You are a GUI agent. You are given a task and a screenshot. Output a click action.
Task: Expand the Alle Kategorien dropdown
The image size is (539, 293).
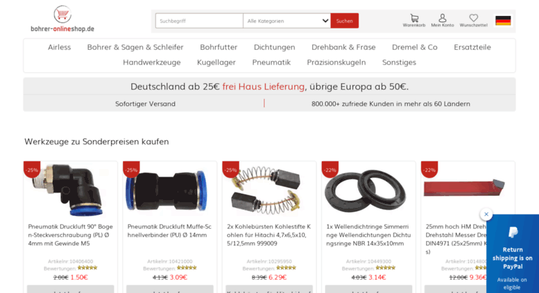tap(286, 21)
